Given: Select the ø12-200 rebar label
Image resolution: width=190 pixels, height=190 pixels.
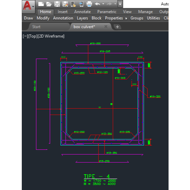Looking at the screenshot, I should coord(107,134).
